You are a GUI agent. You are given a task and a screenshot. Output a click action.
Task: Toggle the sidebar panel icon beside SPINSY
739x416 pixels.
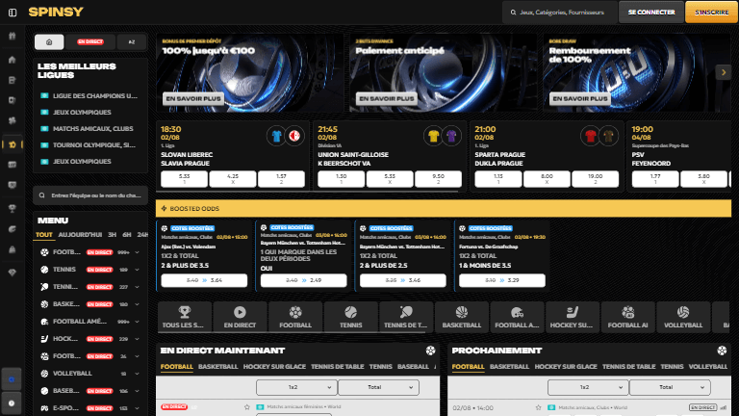coord(13,13)
